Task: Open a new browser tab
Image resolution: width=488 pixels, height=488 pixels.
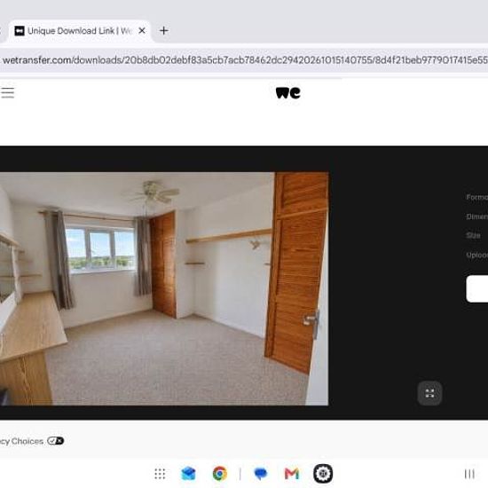Action: point(164,30)
